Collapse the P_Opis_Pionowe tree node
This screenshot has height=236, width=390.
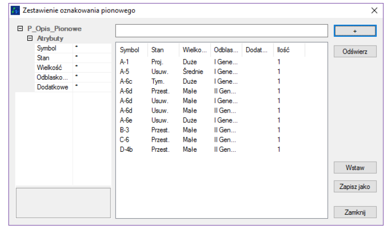coord(20,29)
